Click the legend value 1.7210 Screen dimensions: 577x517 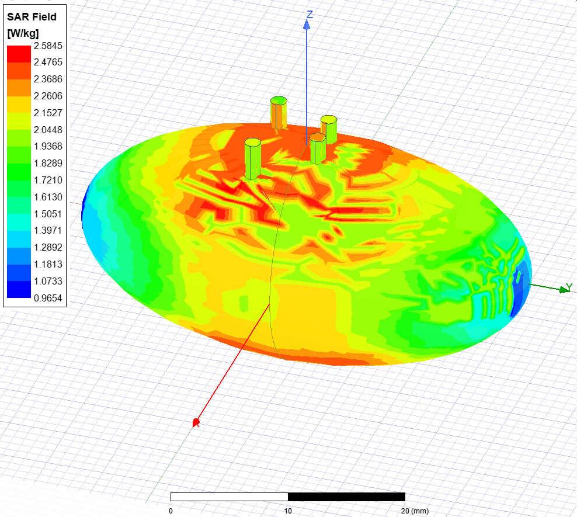[48, 180]
